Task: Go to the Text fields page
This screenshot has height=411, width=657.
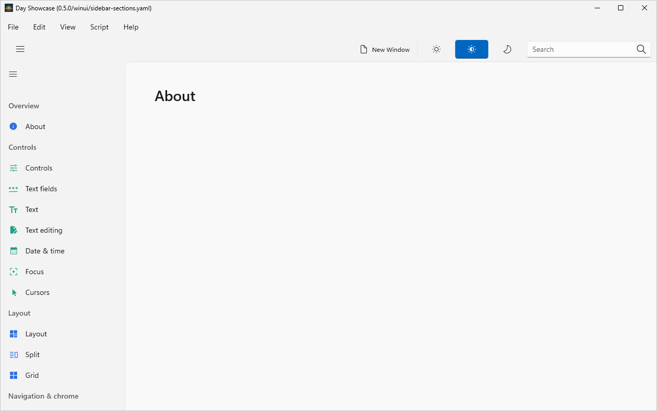Action: 41,189
